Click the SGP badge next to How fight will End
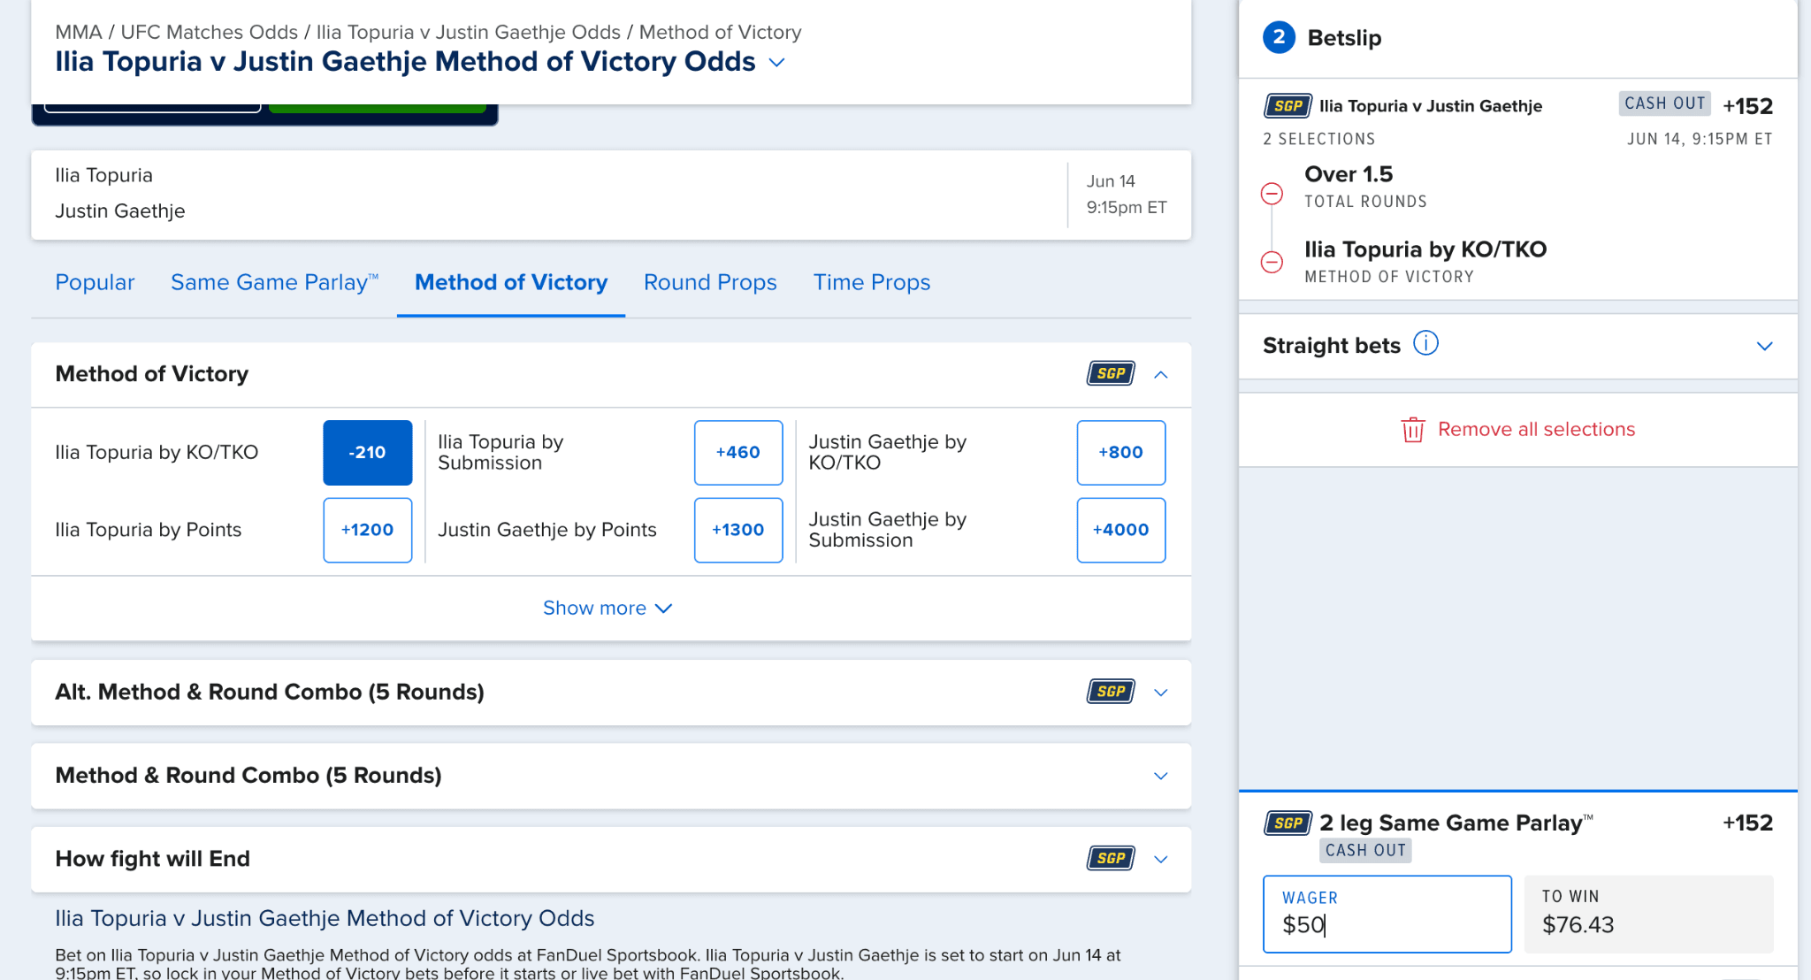This screenshot has width=1811, height=980. 1111,858
